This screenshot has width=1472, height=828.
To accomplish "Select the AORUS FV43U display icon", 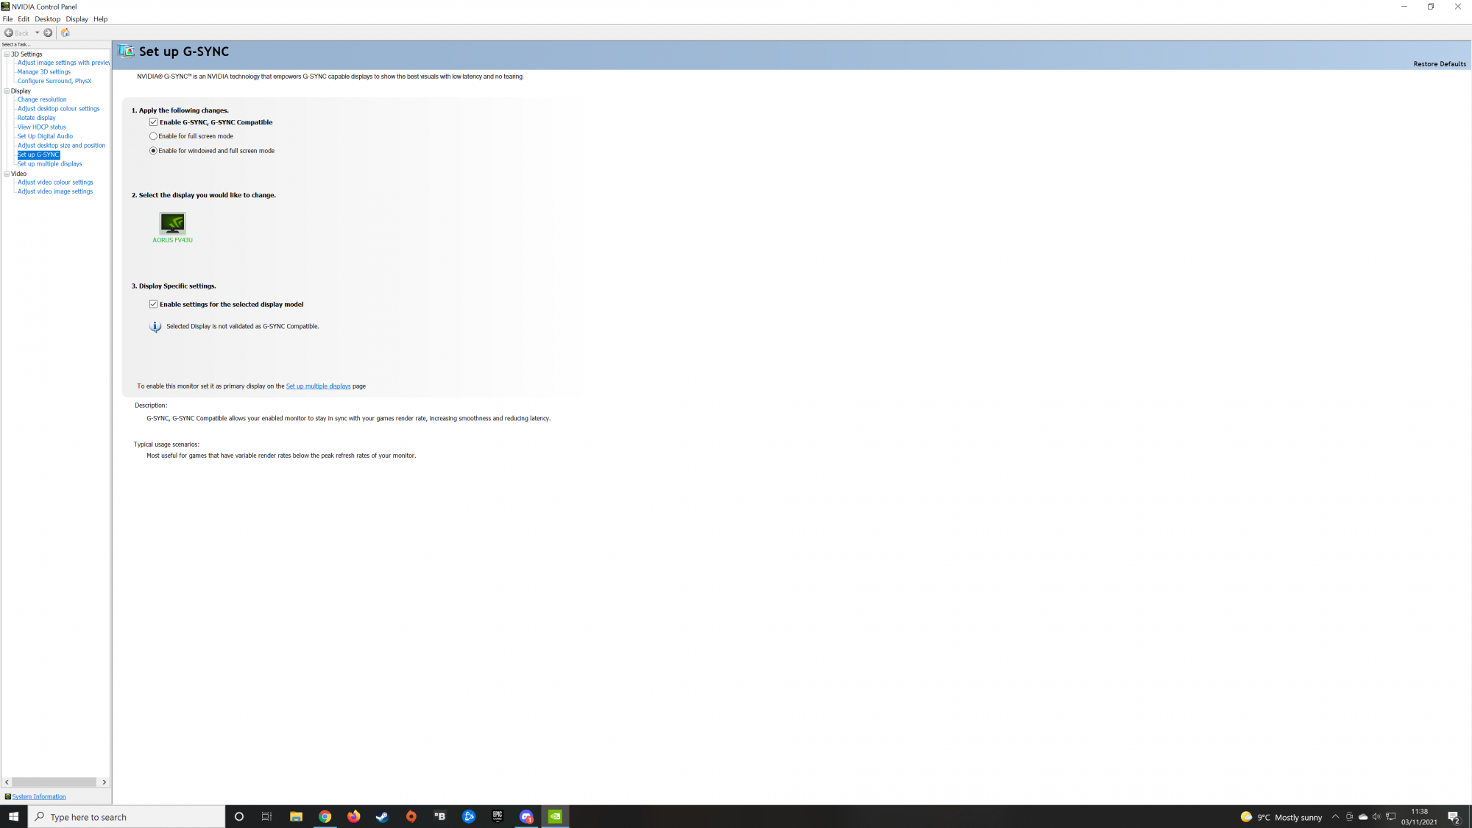I will [x=172, y=224].
